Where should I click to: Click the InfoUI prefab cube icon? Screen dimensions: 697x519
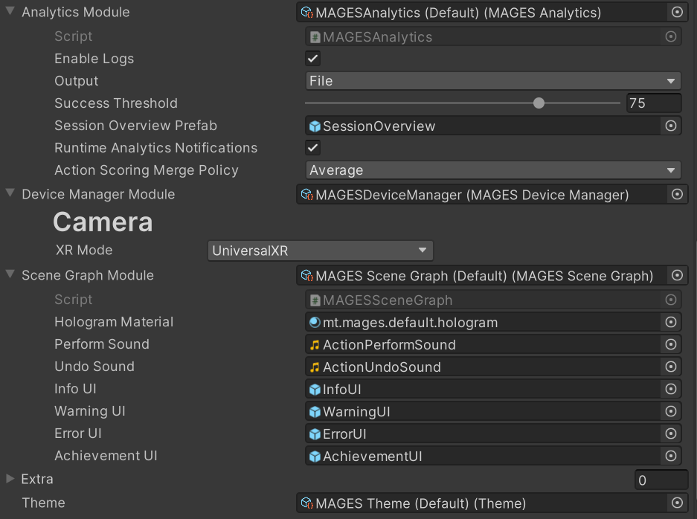[x=315, y=390]
